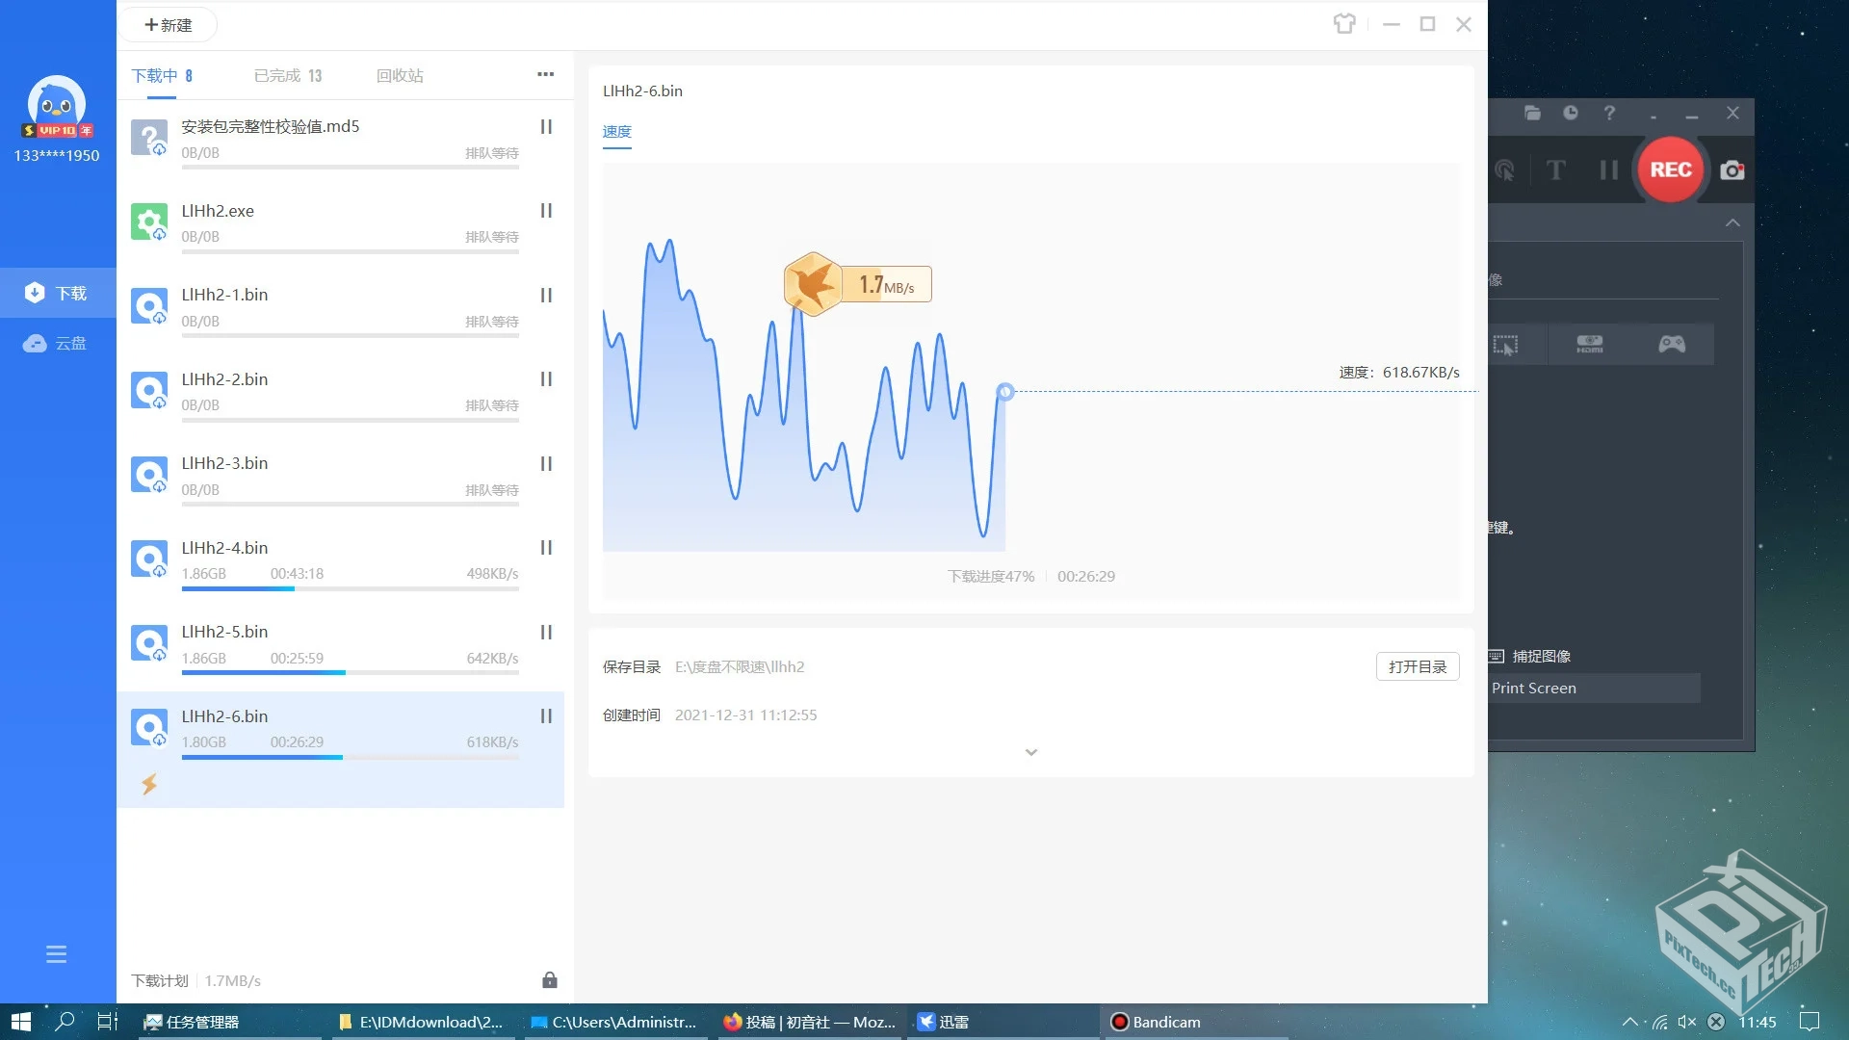Click the 打开目录 button
The height and width of the screenshot is (1040, 1849).
tap(1417, 665)
